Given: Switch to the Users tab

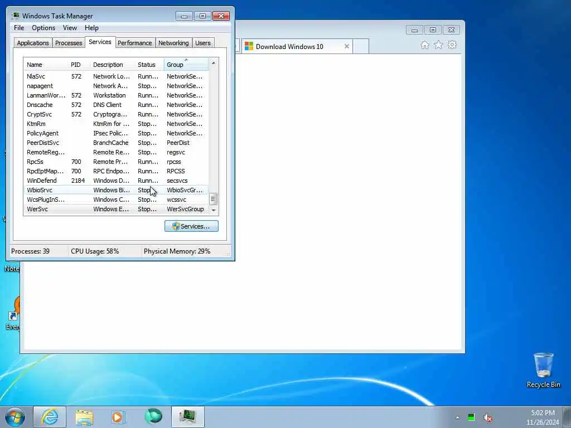Looking at the screenshot, I should [x=203, y=43].
